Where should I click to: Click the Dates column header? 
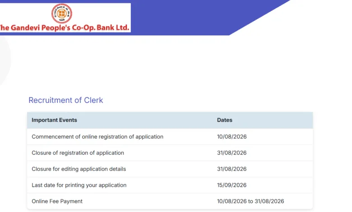click(x=224, y=120)
